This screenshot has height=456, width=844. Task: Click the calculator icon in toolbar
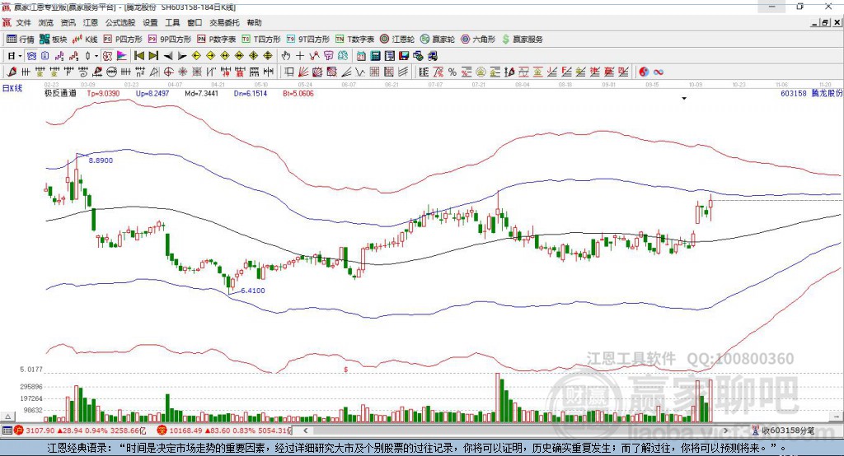(375, 55)
